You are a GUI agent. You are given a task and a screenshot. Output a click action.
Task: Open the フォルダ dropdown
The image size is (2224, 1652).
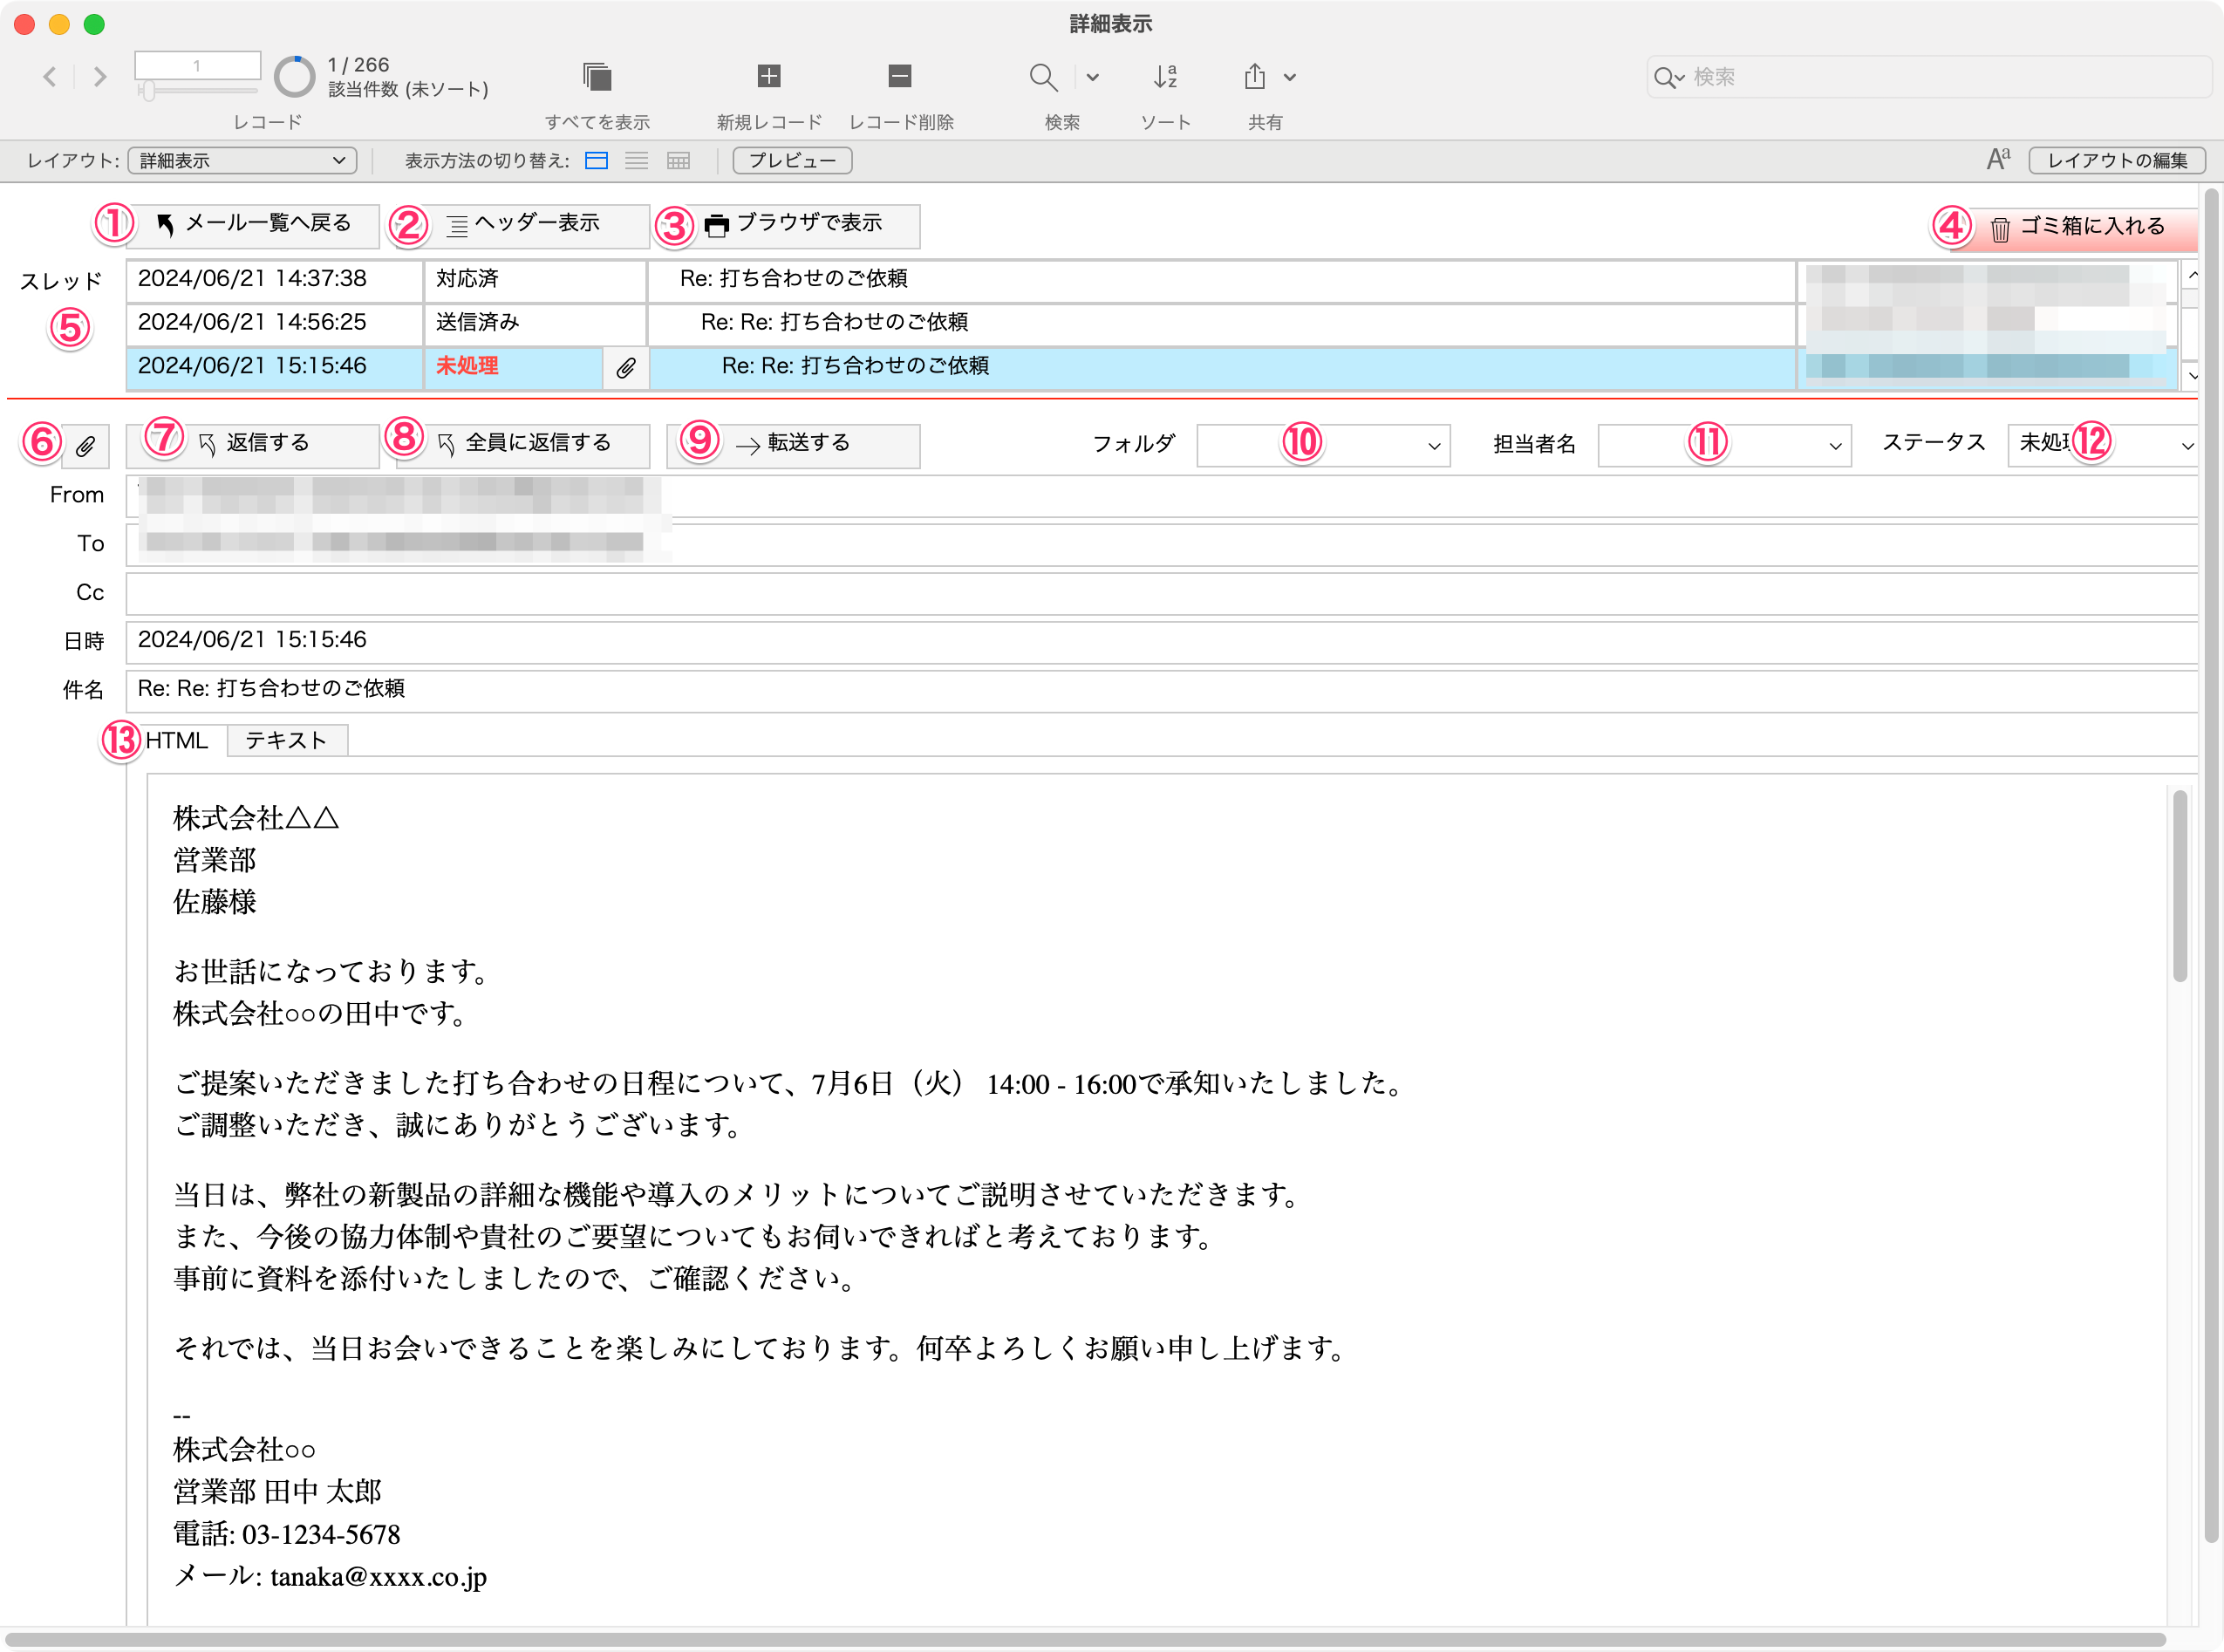click(1323, 445)
